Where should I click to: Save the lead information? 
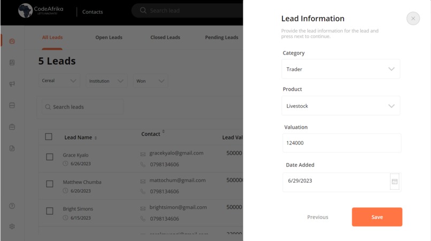click(x=377, y=217)
